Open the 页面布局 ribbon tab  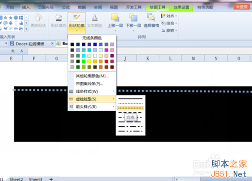tap(46, 7)
